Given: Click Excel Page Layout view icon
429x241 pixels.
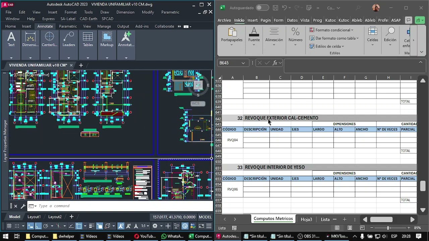Looking at the screenshot, I should tap(350, 228).
